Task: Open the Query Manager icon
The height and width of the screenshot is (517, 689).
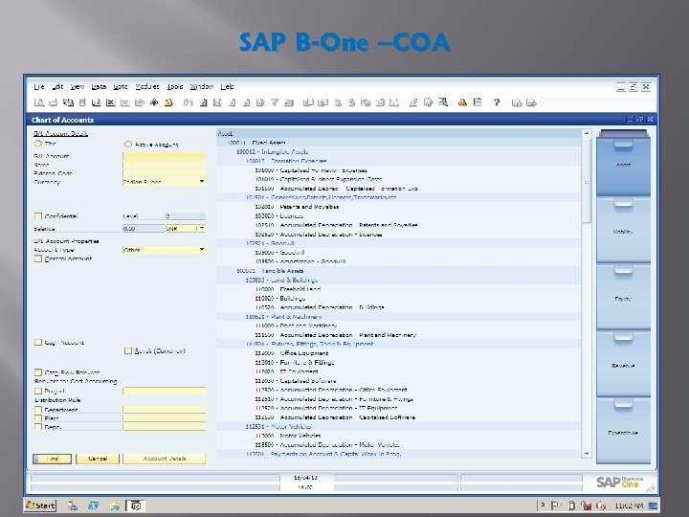Action: click(x=443, y=102)
